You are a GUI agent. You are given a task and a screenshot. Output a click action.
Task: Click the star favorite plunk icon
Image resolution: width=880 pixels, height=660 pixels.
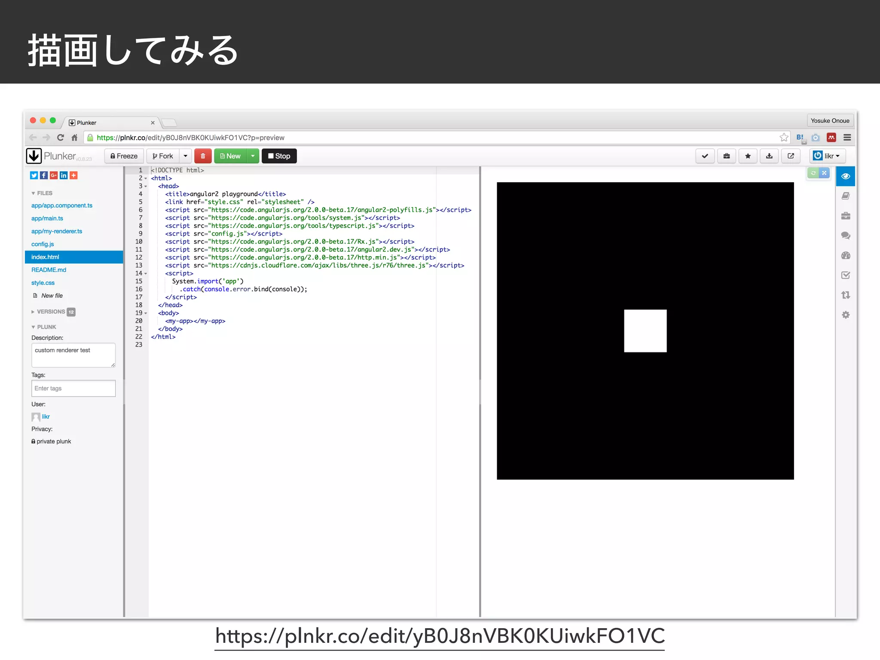748,156
